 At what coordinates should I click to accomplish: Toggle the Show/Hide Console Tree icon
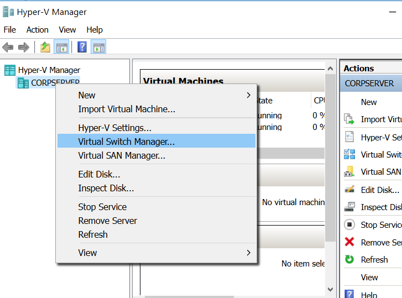click(61, 48)
